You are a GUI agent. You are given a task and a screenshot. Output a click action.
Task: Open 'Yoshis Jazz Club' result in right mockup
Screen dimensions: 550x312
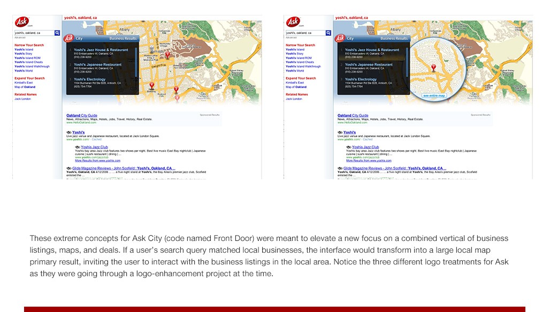point(365,147)
